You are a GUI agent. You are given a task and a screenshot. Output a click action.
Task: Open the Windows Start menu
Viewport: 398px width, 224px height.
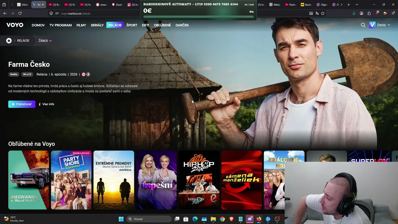(x=121, y=219)
